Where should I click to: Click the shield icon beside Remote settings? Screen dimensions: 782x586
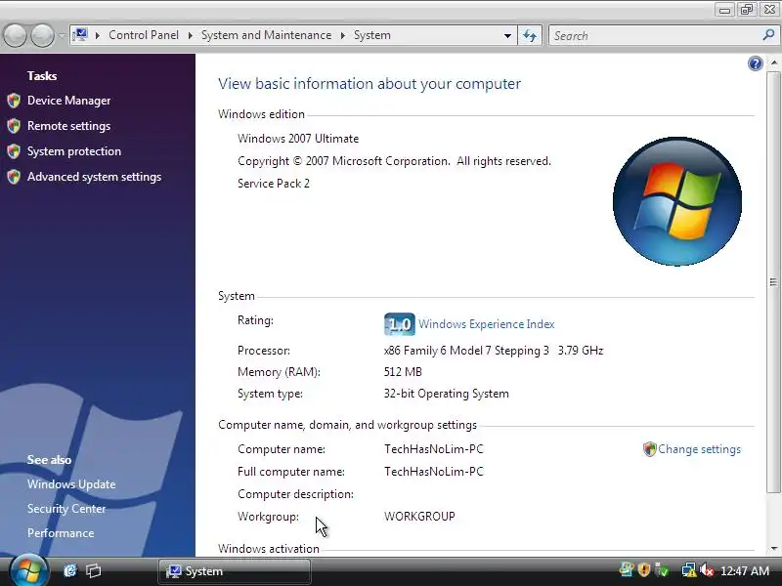(x=14, y=126)
